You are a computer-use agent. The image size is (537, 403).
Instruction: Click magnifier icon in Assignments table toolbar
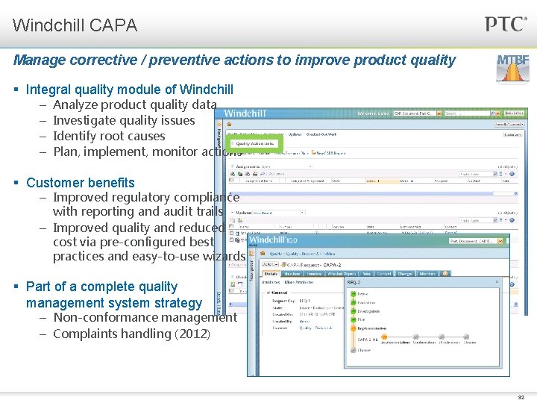pos(263,174)
